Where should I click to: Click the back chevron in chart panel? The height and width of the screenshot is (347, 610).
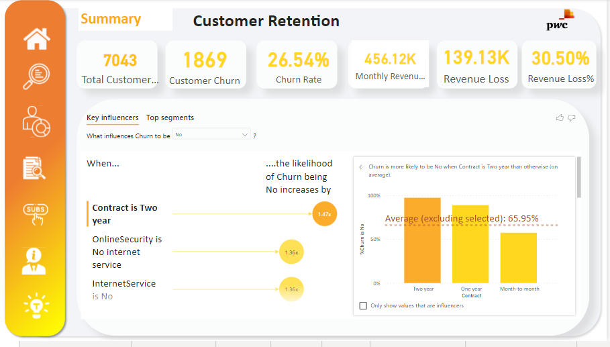(361, 167)
